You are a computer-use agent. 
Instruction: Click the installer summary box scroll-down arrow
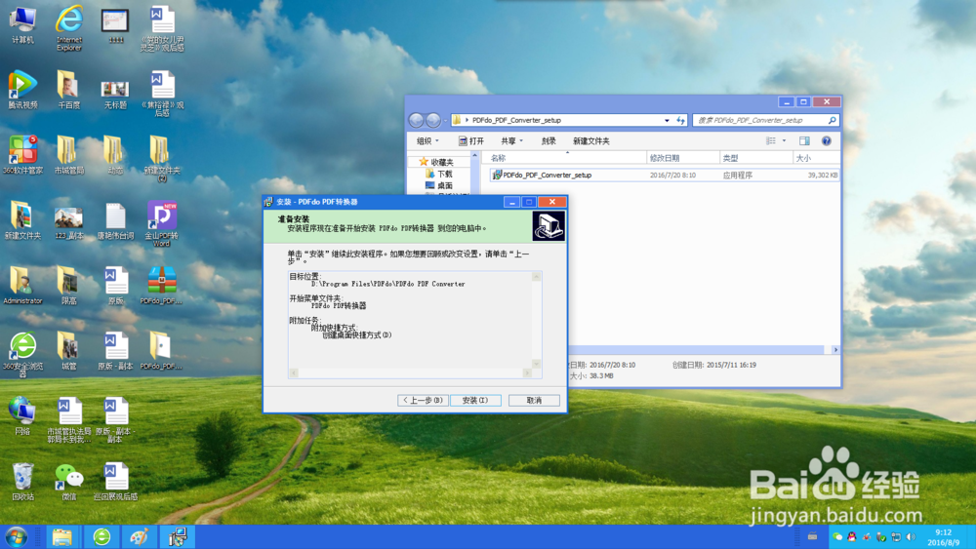click(536, 365)
